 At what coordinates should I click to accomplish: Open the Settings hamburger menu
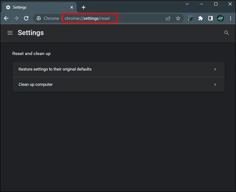[x=10, y=33]
